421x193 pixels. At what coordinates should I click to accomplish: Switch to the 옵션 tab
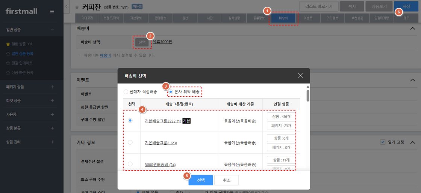(185, 18)
